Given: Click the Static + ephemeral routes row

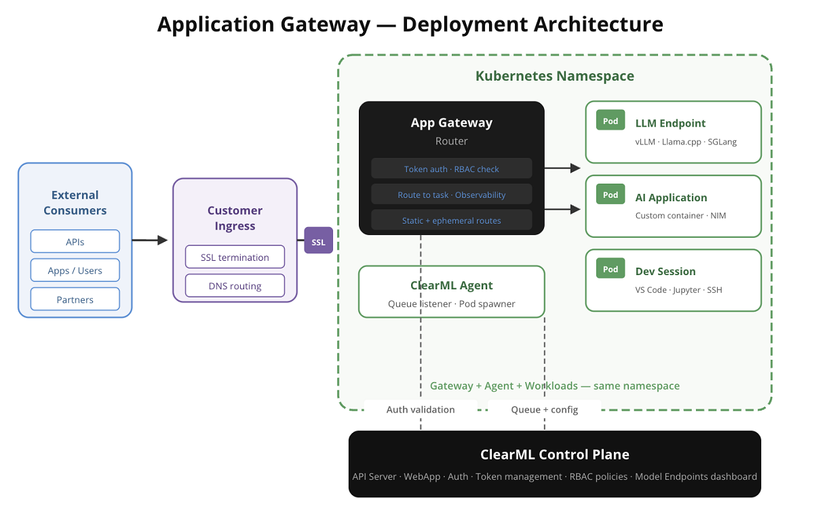Looking at the screenshot, I should pyautogui.click(x=452, y=220).
